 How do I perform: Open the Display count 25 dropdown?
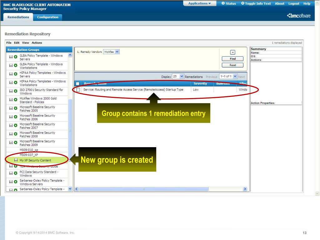(x=178, y=76)
